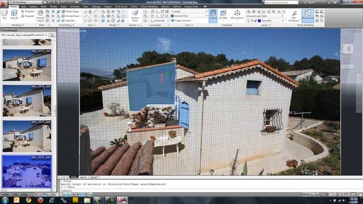Click the AutoCAD application menu button
Viewport: 363px width, 204px height.
(3, 4)
